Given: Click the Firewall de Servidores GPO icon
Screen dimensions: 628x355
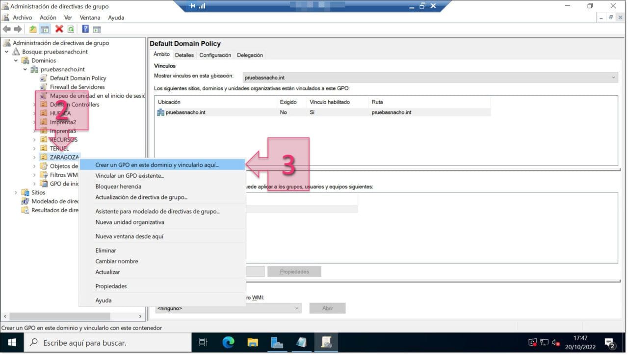Looking at the screenshot, I should [44, 87].
